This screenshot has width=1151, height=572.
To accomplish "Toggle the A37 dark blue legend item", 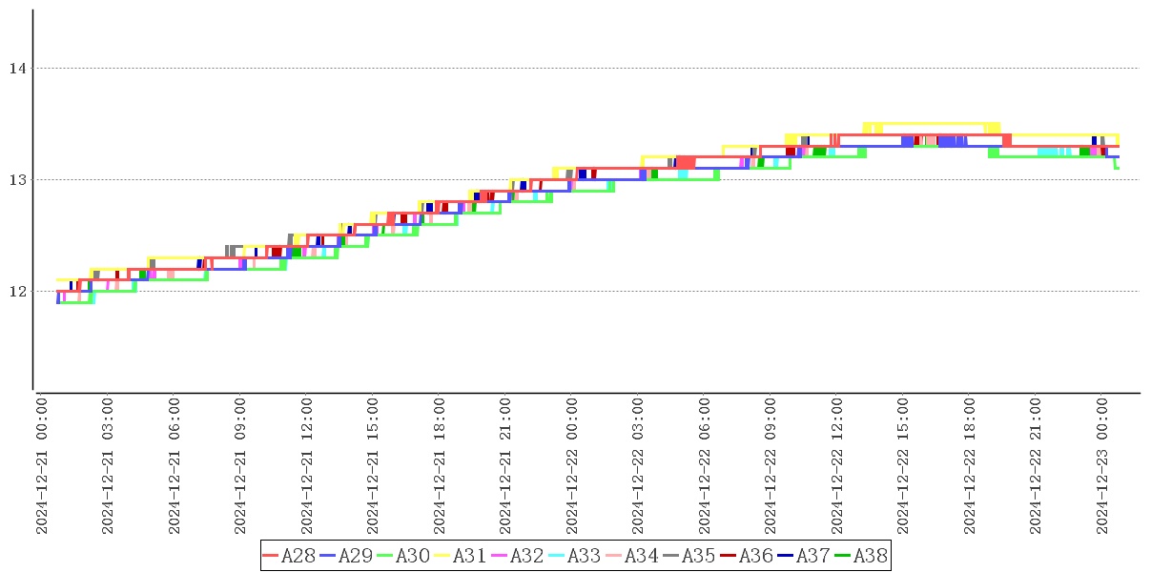I will click(803, 556).
